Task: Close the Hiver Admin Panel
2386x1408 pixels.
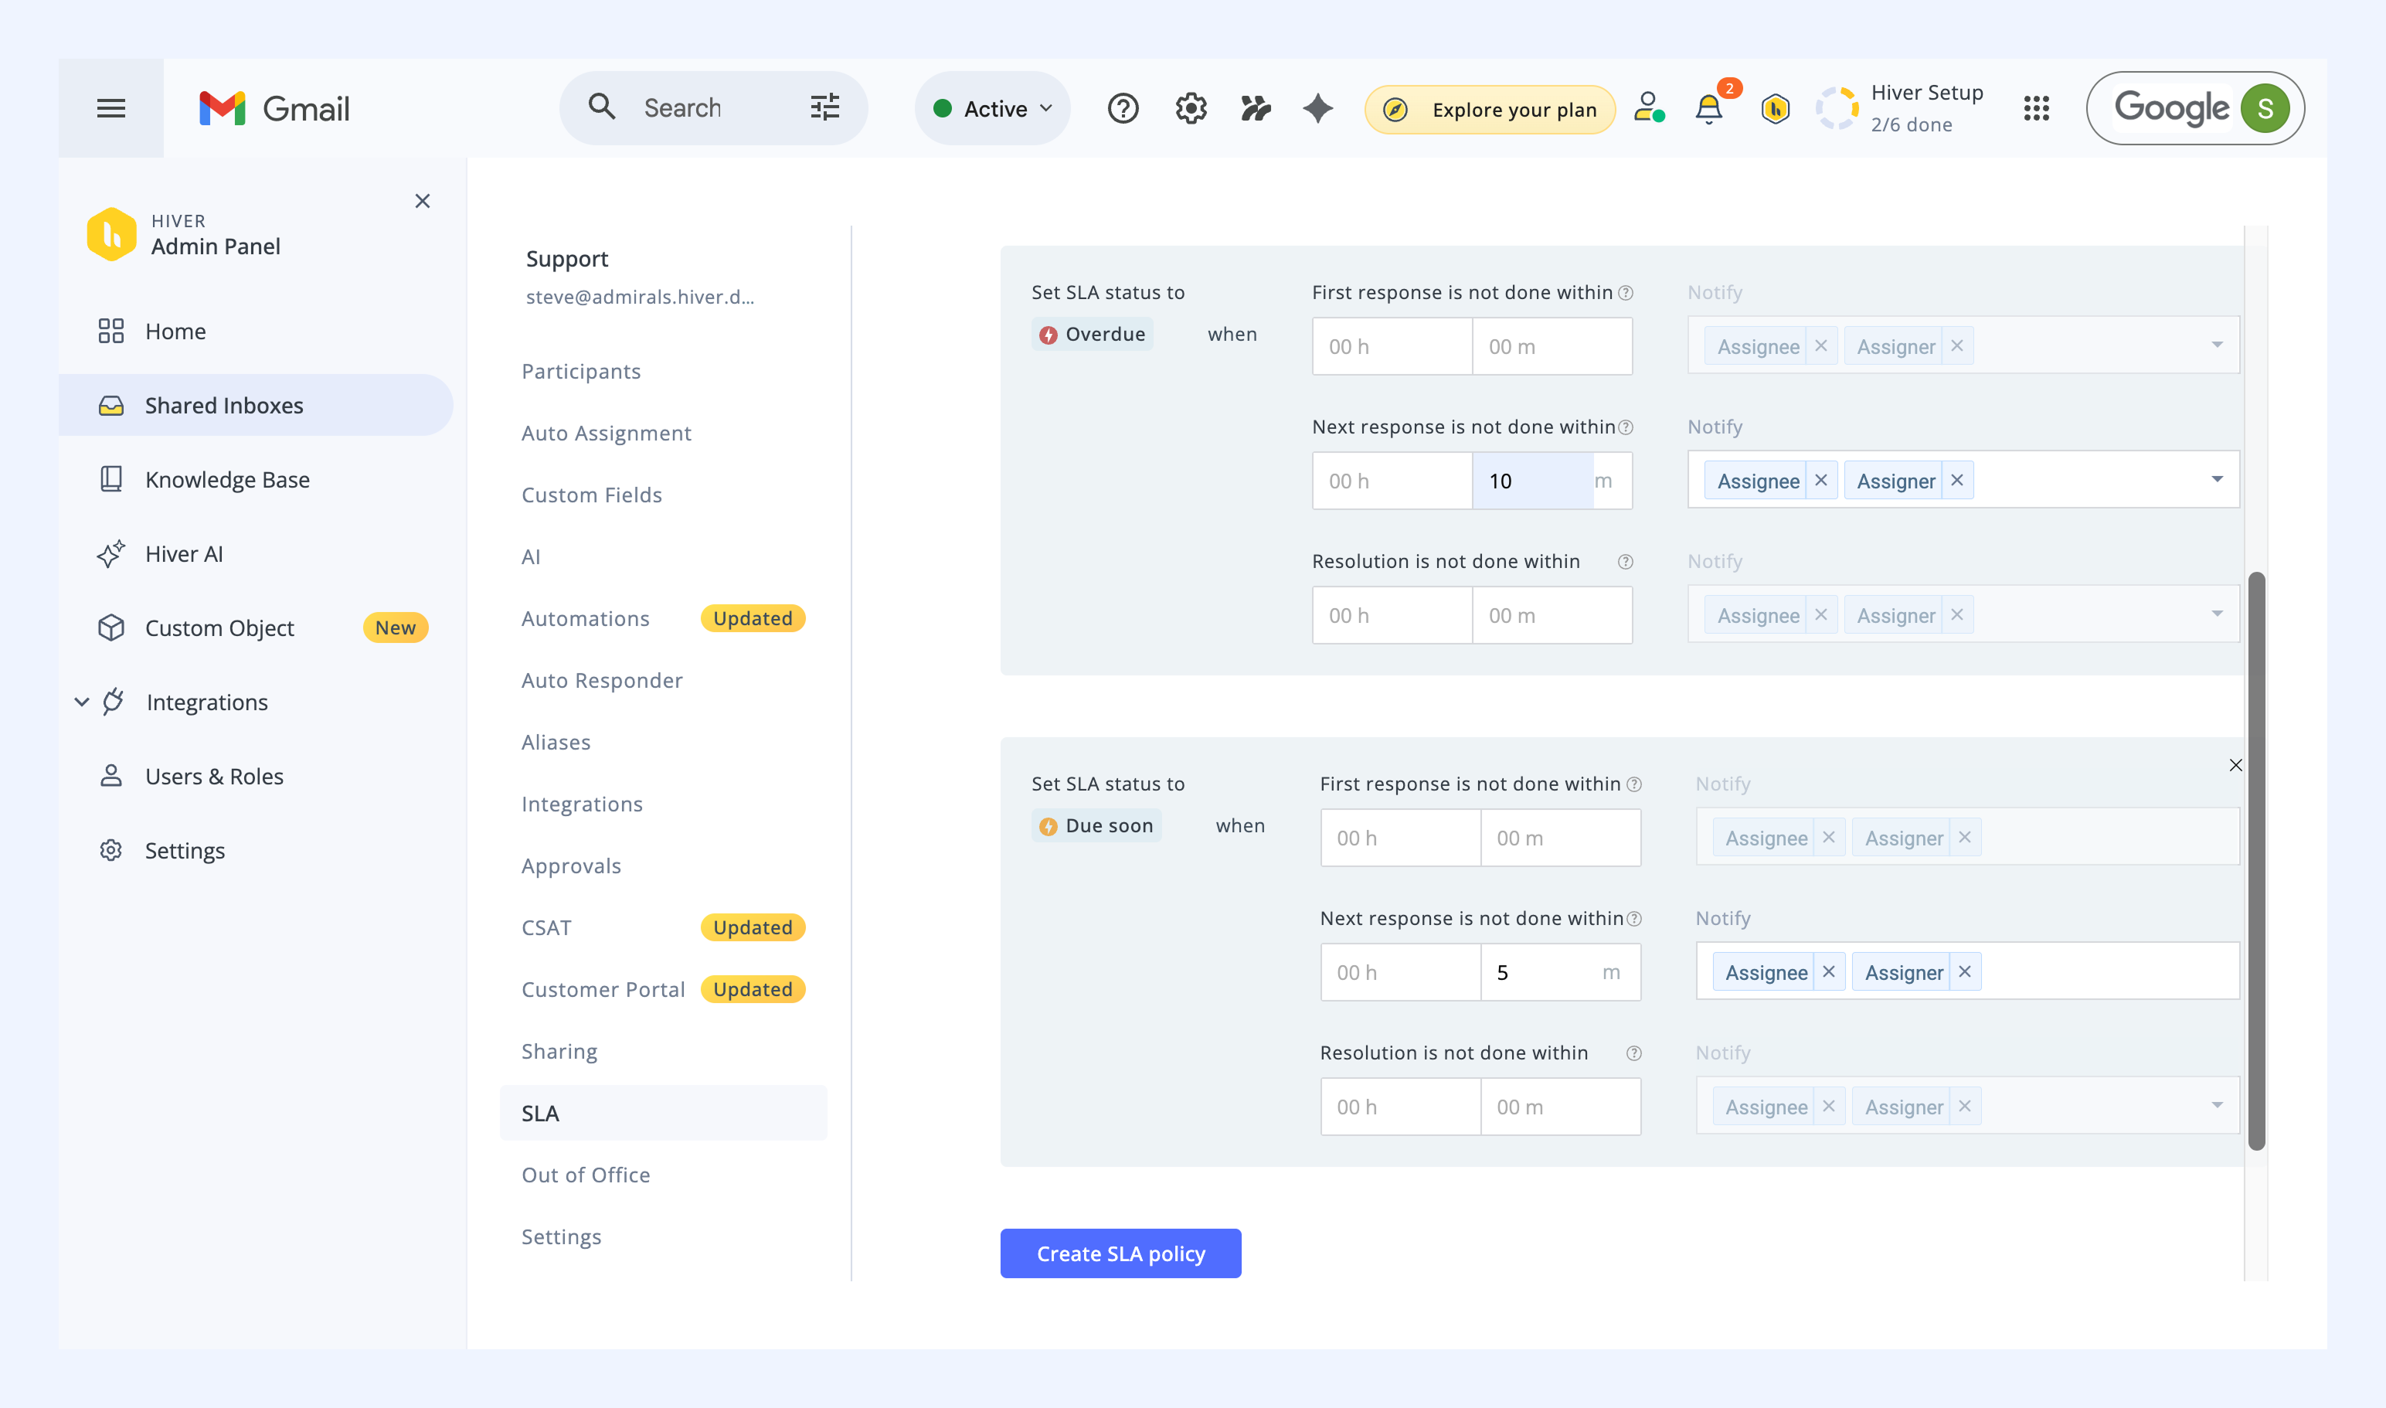Action: (422, 201)
